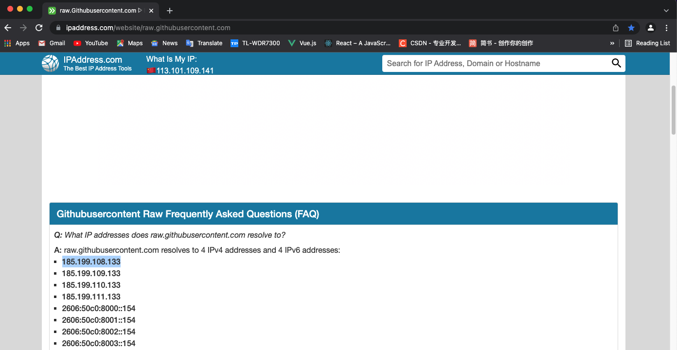Open the Gmail bookmark
This screenshot has height=350, width=677.
coord(52,43)
